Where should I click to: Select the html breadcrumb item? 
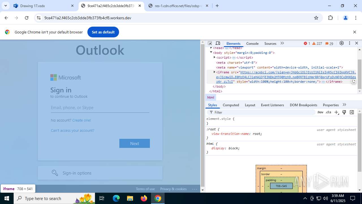211,97
